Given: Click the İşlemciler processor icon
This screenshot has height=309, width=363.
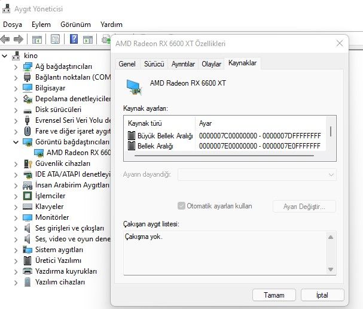Looking at the screenshot, I should point(28,196).
